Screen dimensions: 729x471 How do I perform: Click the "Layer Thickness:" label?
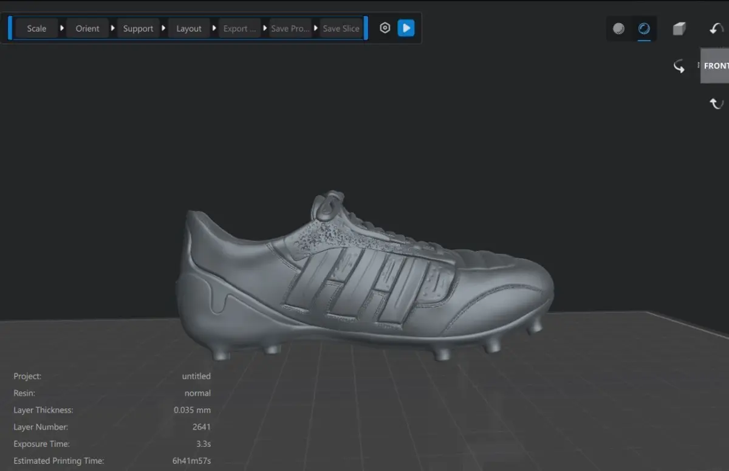click(x=43, y=410)
